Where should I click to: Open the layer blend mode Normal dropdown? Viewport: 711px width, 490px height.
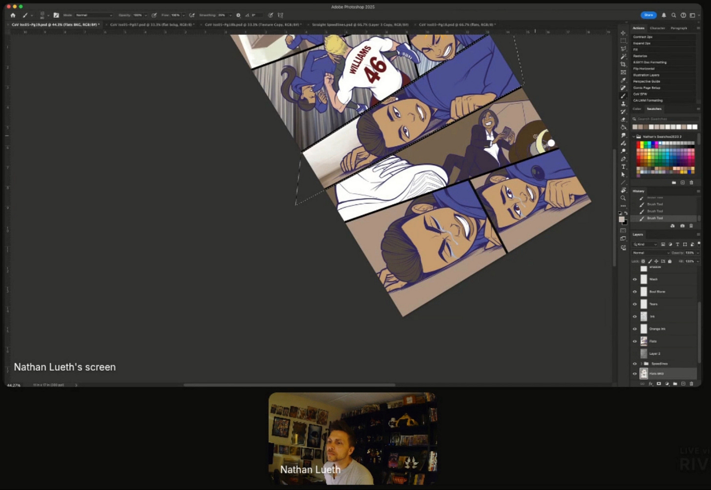651,253
